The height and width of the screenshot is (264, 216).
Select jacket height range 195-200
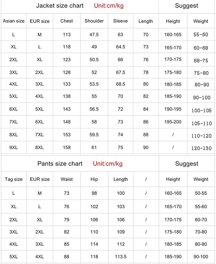(x=173, y=122)
